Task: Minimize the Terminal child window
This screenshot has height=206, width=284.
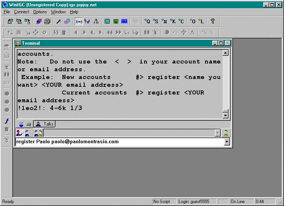Action: 215,43
